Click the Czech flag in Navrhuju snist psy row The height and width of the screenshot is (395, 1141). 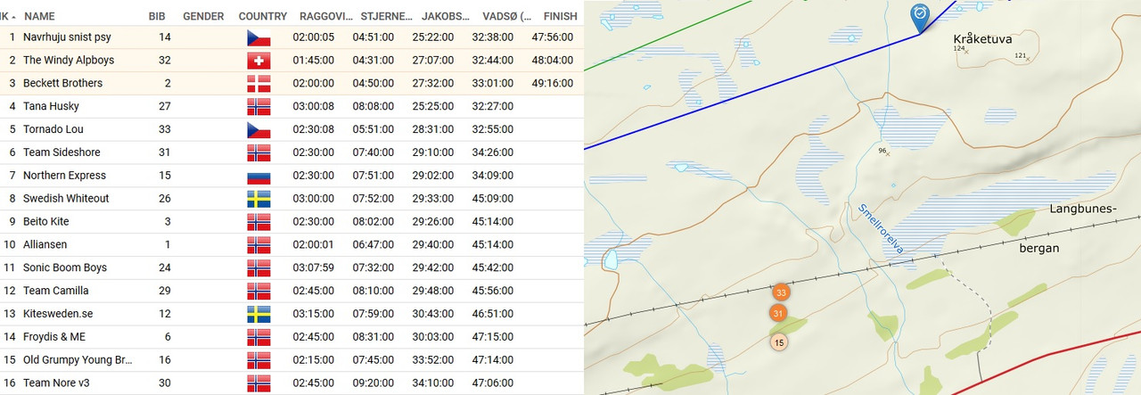coord(259,37)
